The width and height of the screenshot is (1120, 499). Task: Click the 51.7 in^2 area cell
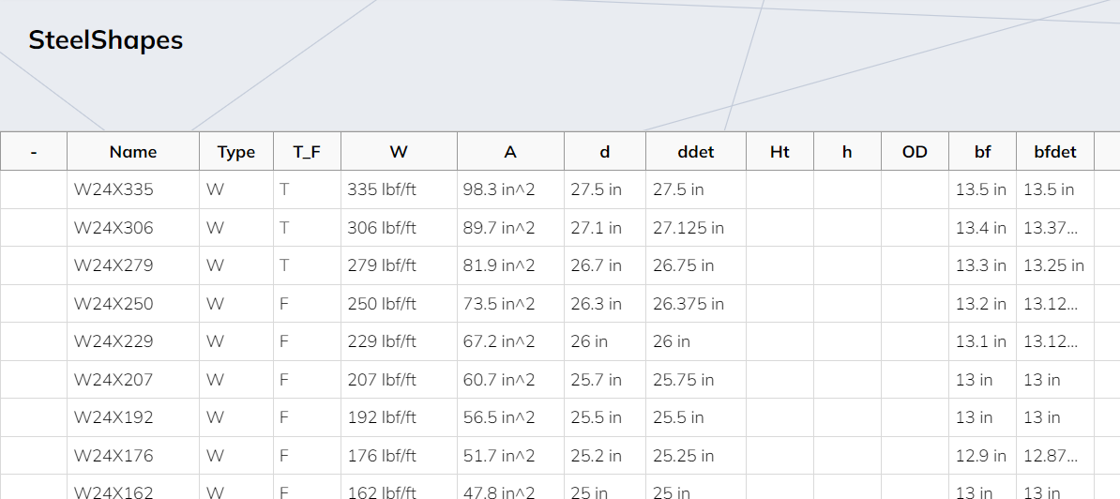tap(510, 456)
